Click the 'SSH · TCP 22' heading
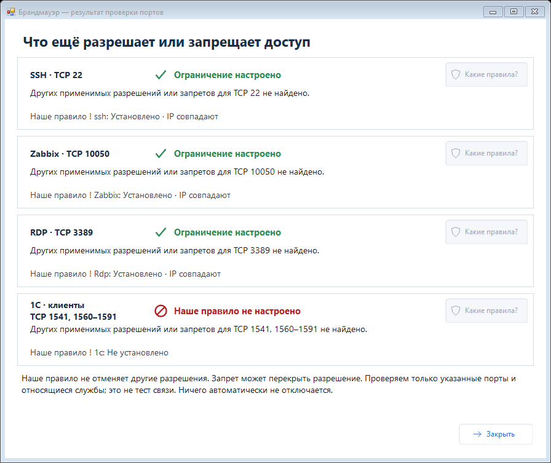The width and height of the screenshot is (551, 463). 56,75
